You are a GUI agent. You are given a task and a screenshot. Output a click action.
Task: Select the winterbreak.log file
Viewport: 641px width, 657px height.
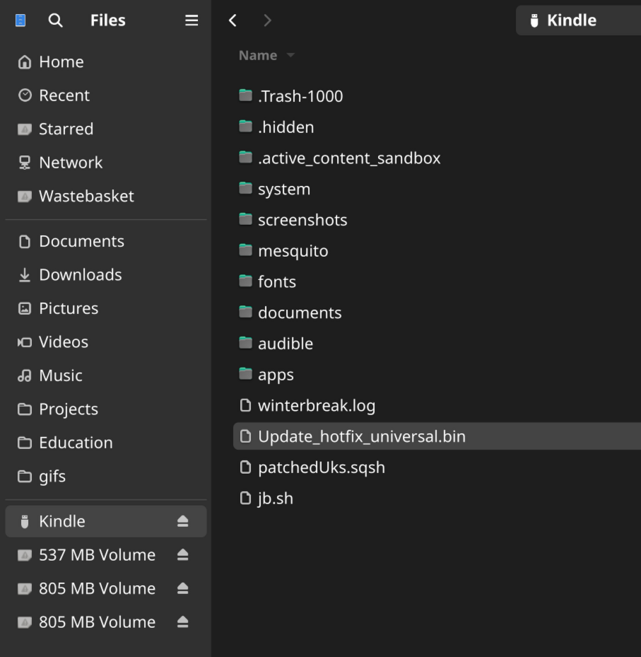pyautogui.click(x=316, y=406)
